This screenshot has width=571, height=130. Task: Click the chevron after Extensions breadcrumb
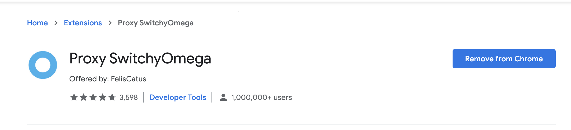coord(110,23)
